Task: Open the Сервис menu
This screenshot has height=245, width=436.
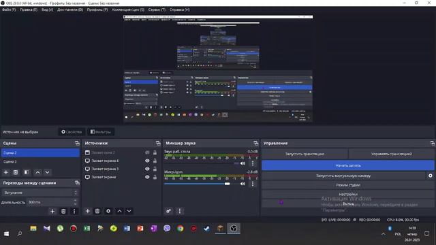Action: (157, 10)
